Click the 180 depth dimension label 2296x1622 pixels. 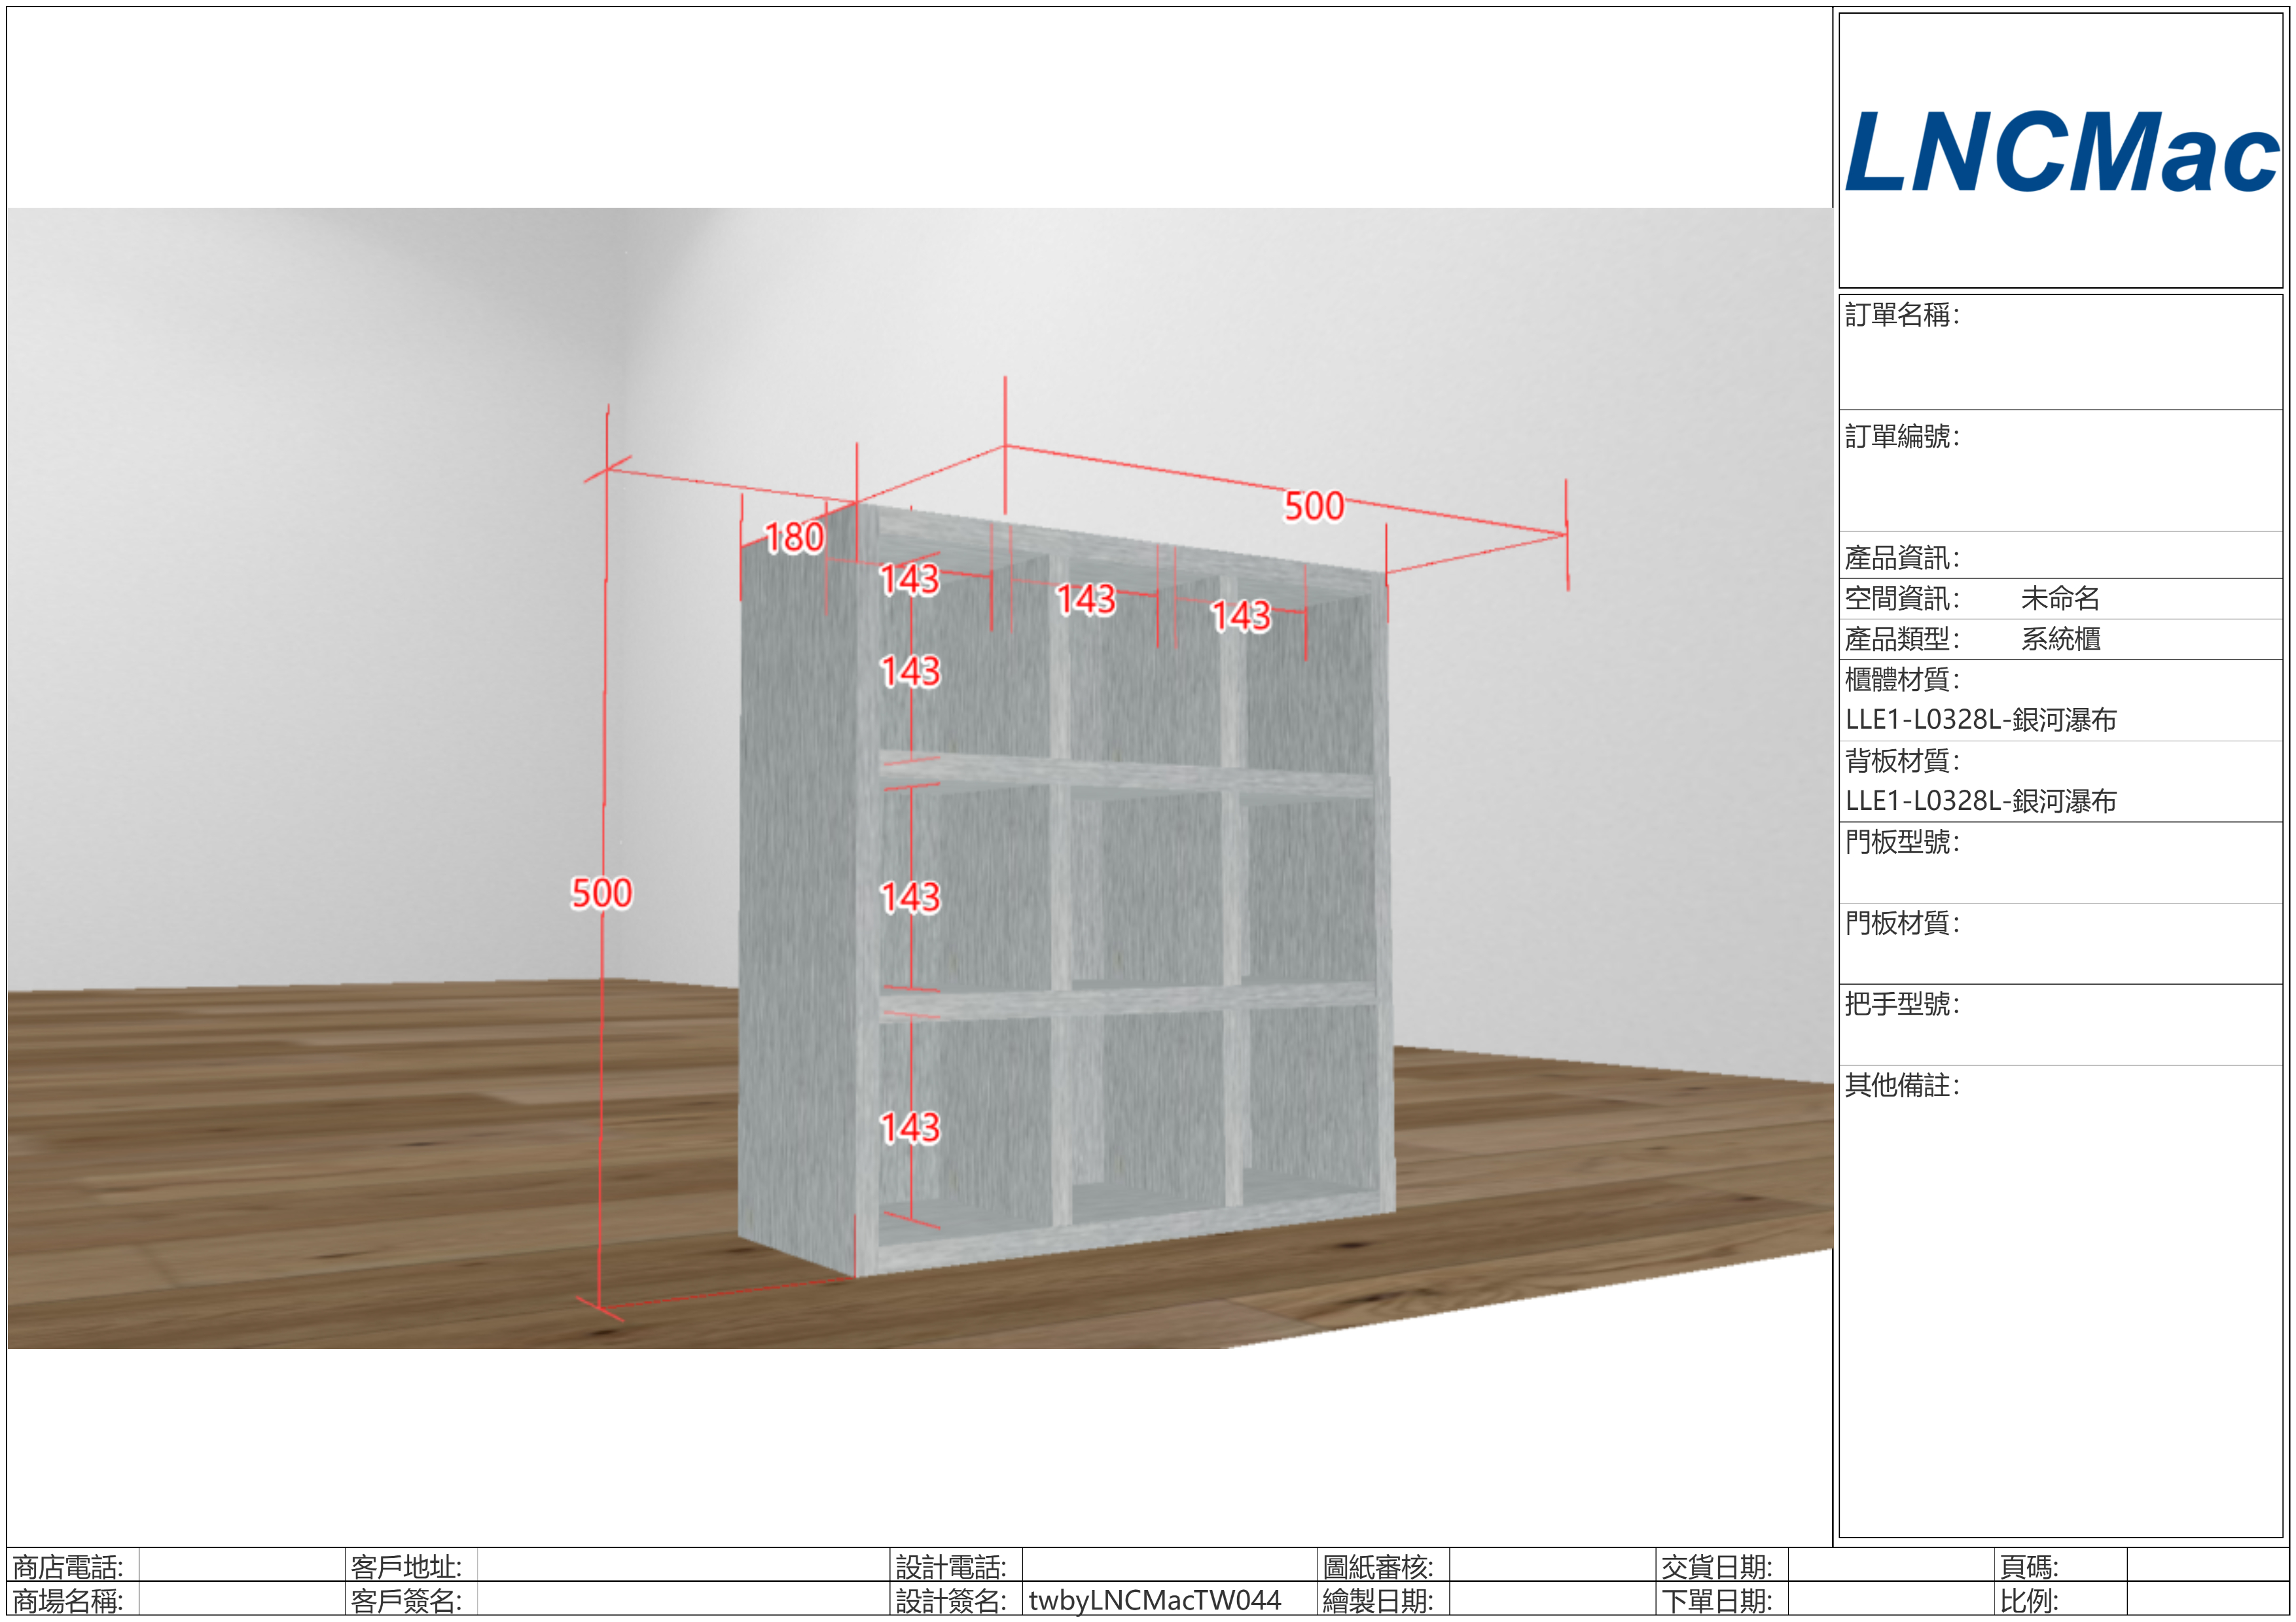(x=794, y=538)
